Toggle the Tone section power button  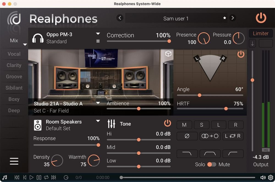point(167,123)
